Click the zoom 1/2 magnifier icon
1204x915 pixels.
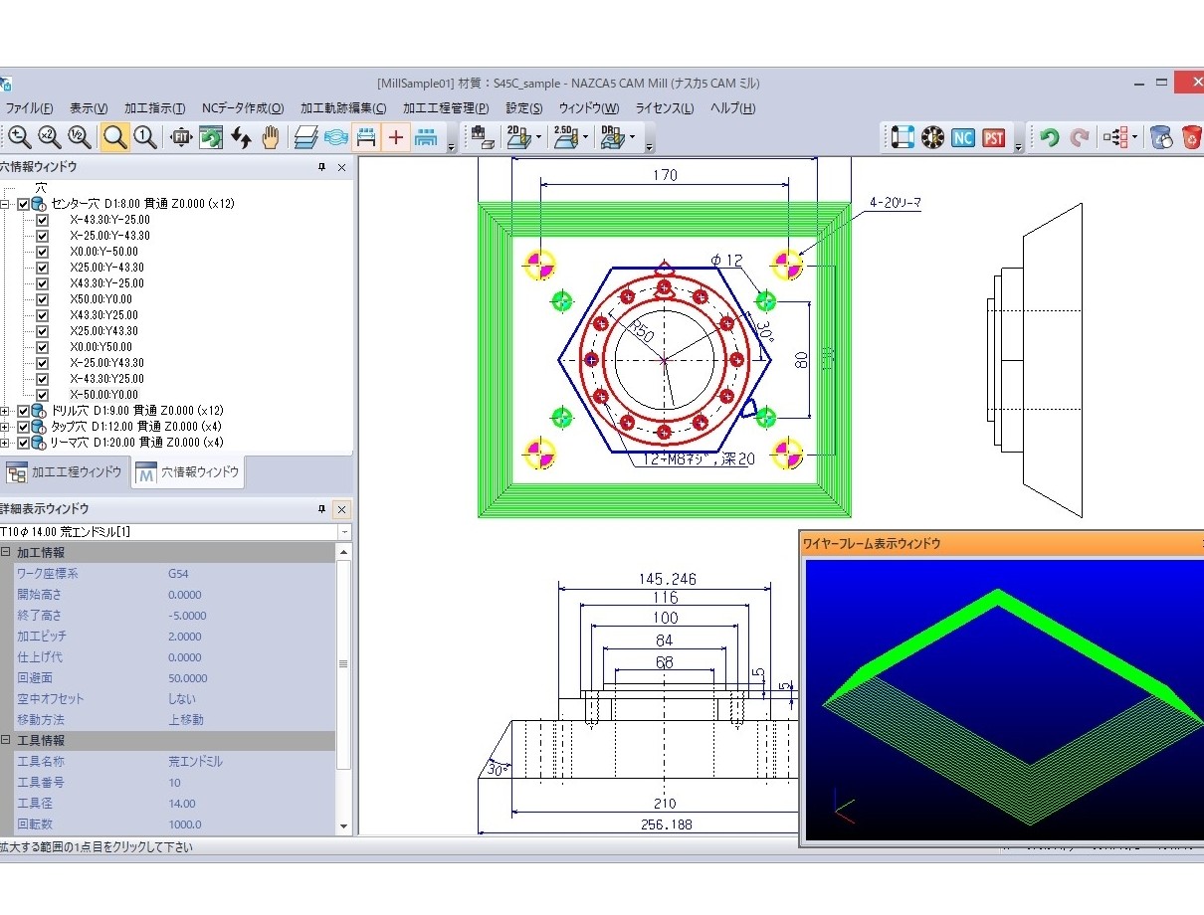click(80, 138)
